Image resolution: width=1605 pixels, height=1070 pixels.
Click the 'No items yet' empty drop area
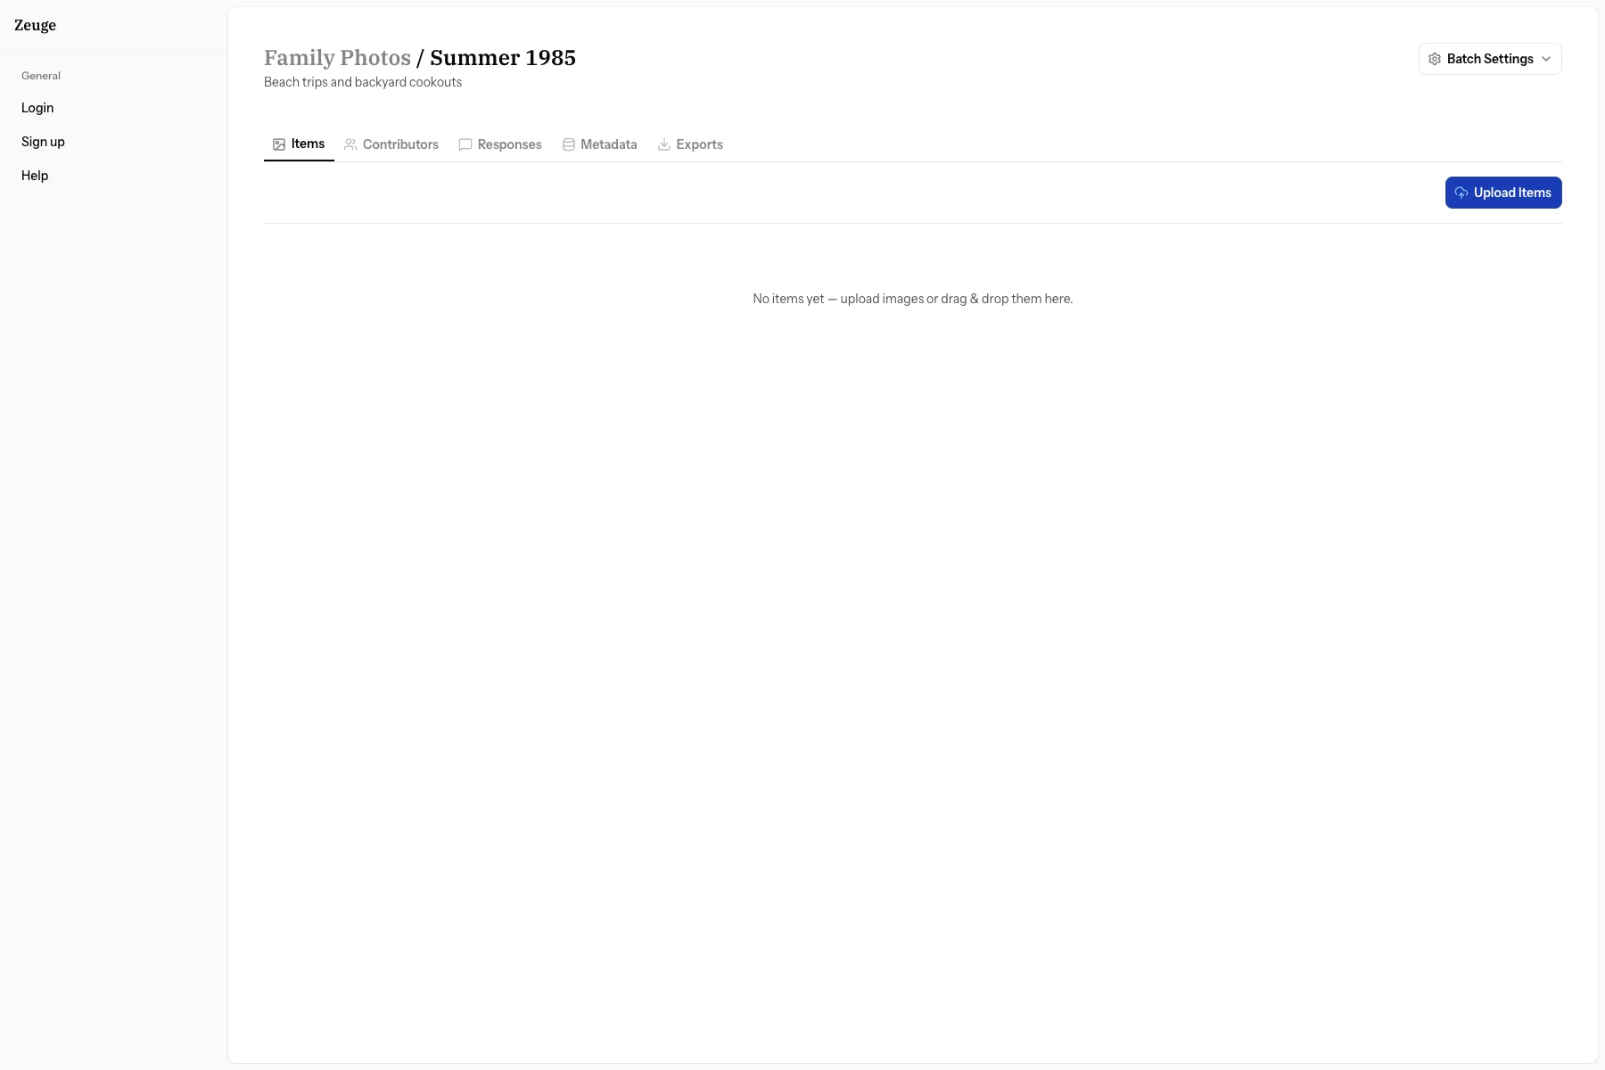point(912,299)
